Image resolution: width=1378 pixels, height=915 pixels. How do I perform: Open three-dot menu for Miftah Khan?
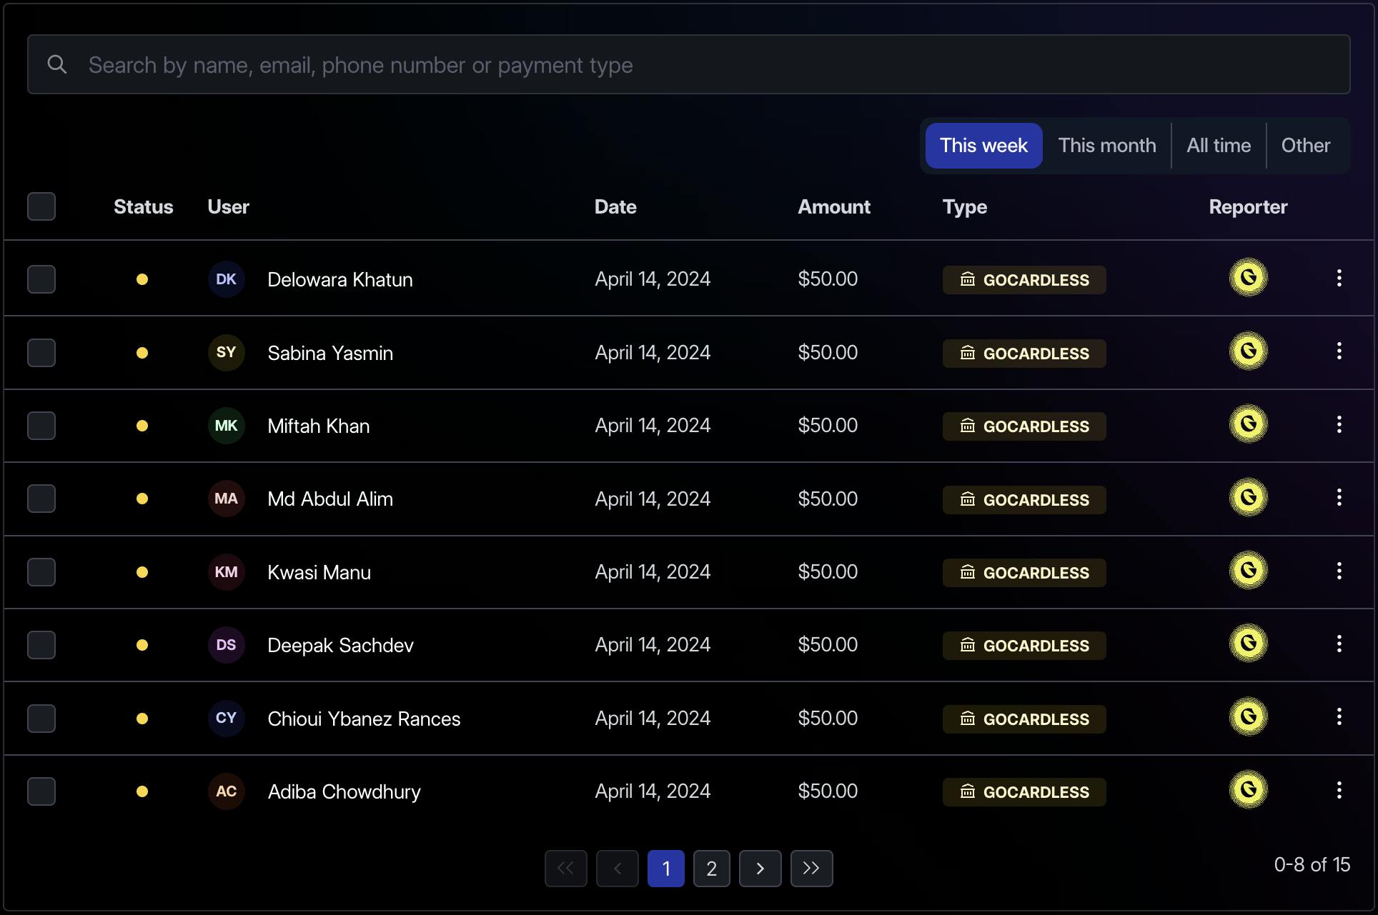tap(1339, 425)
